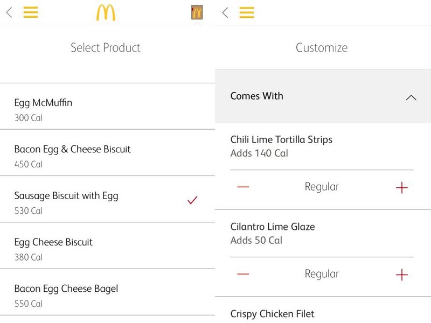This screenshot has height=323, width=431.
Task: Open hamburger menu on Select Product screen
Action: point(31,12)
